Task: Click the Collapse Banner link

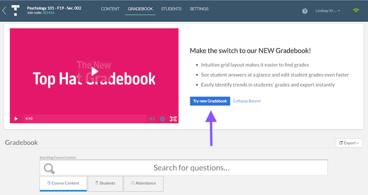Action: pos(247,101)
